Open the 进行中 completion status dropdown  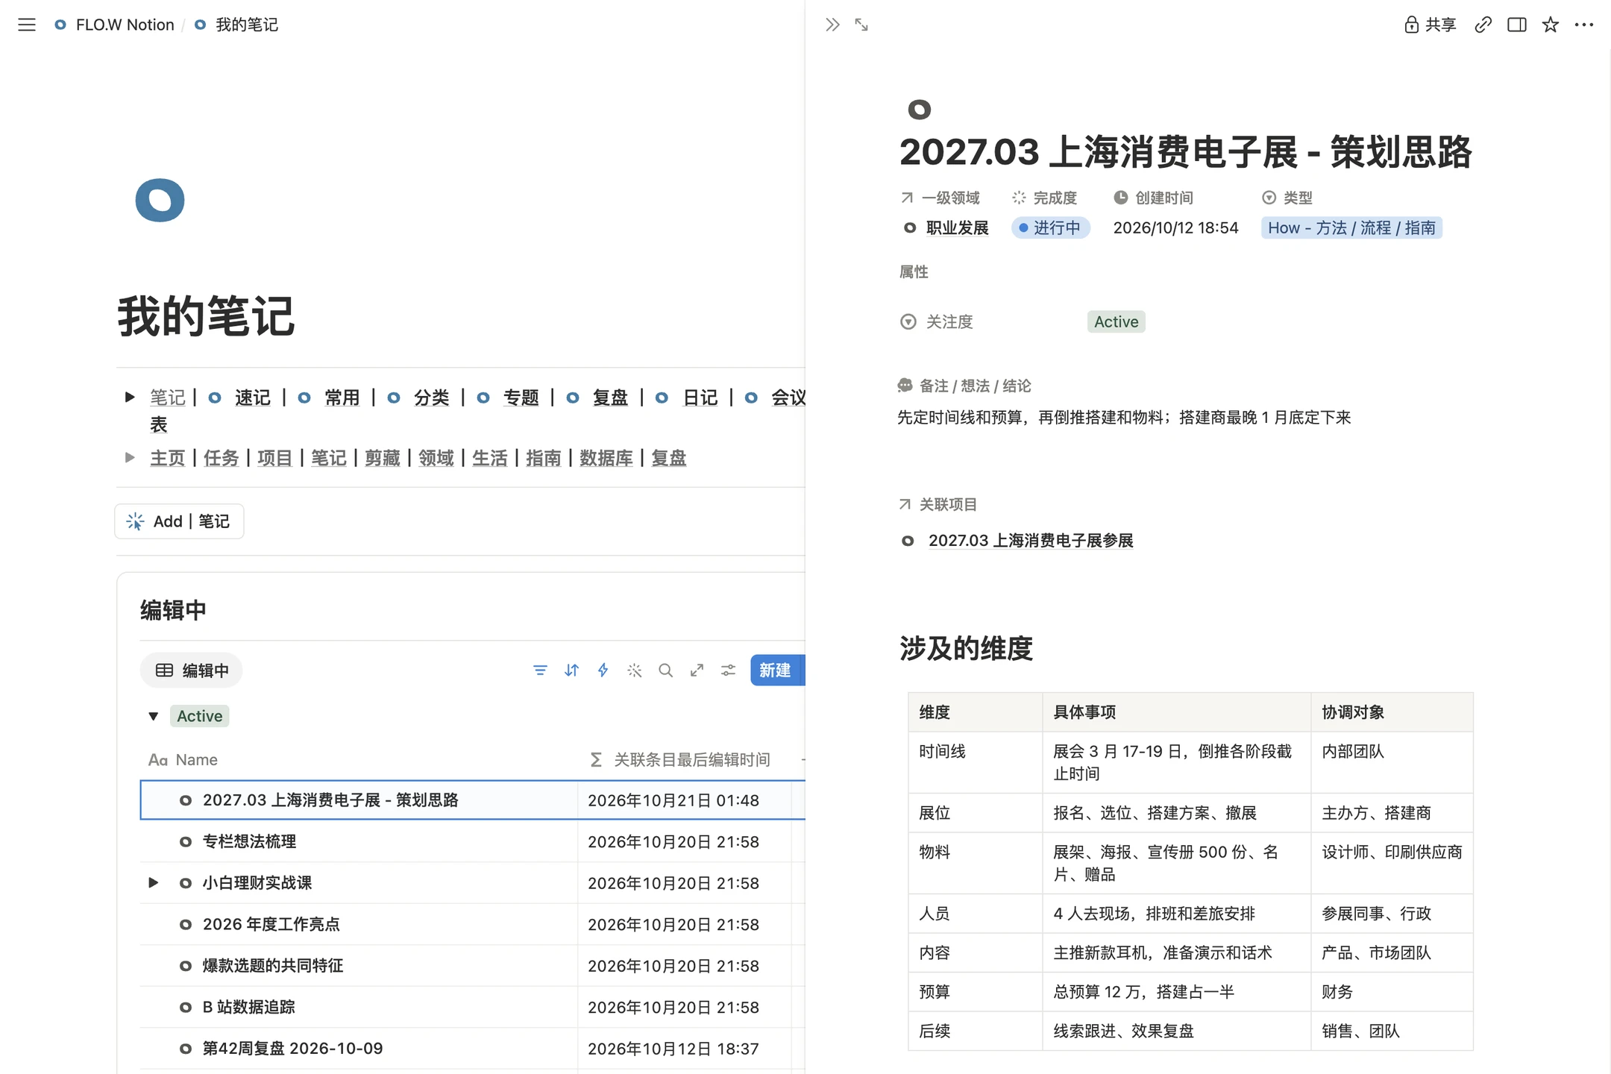[1050, 227]
